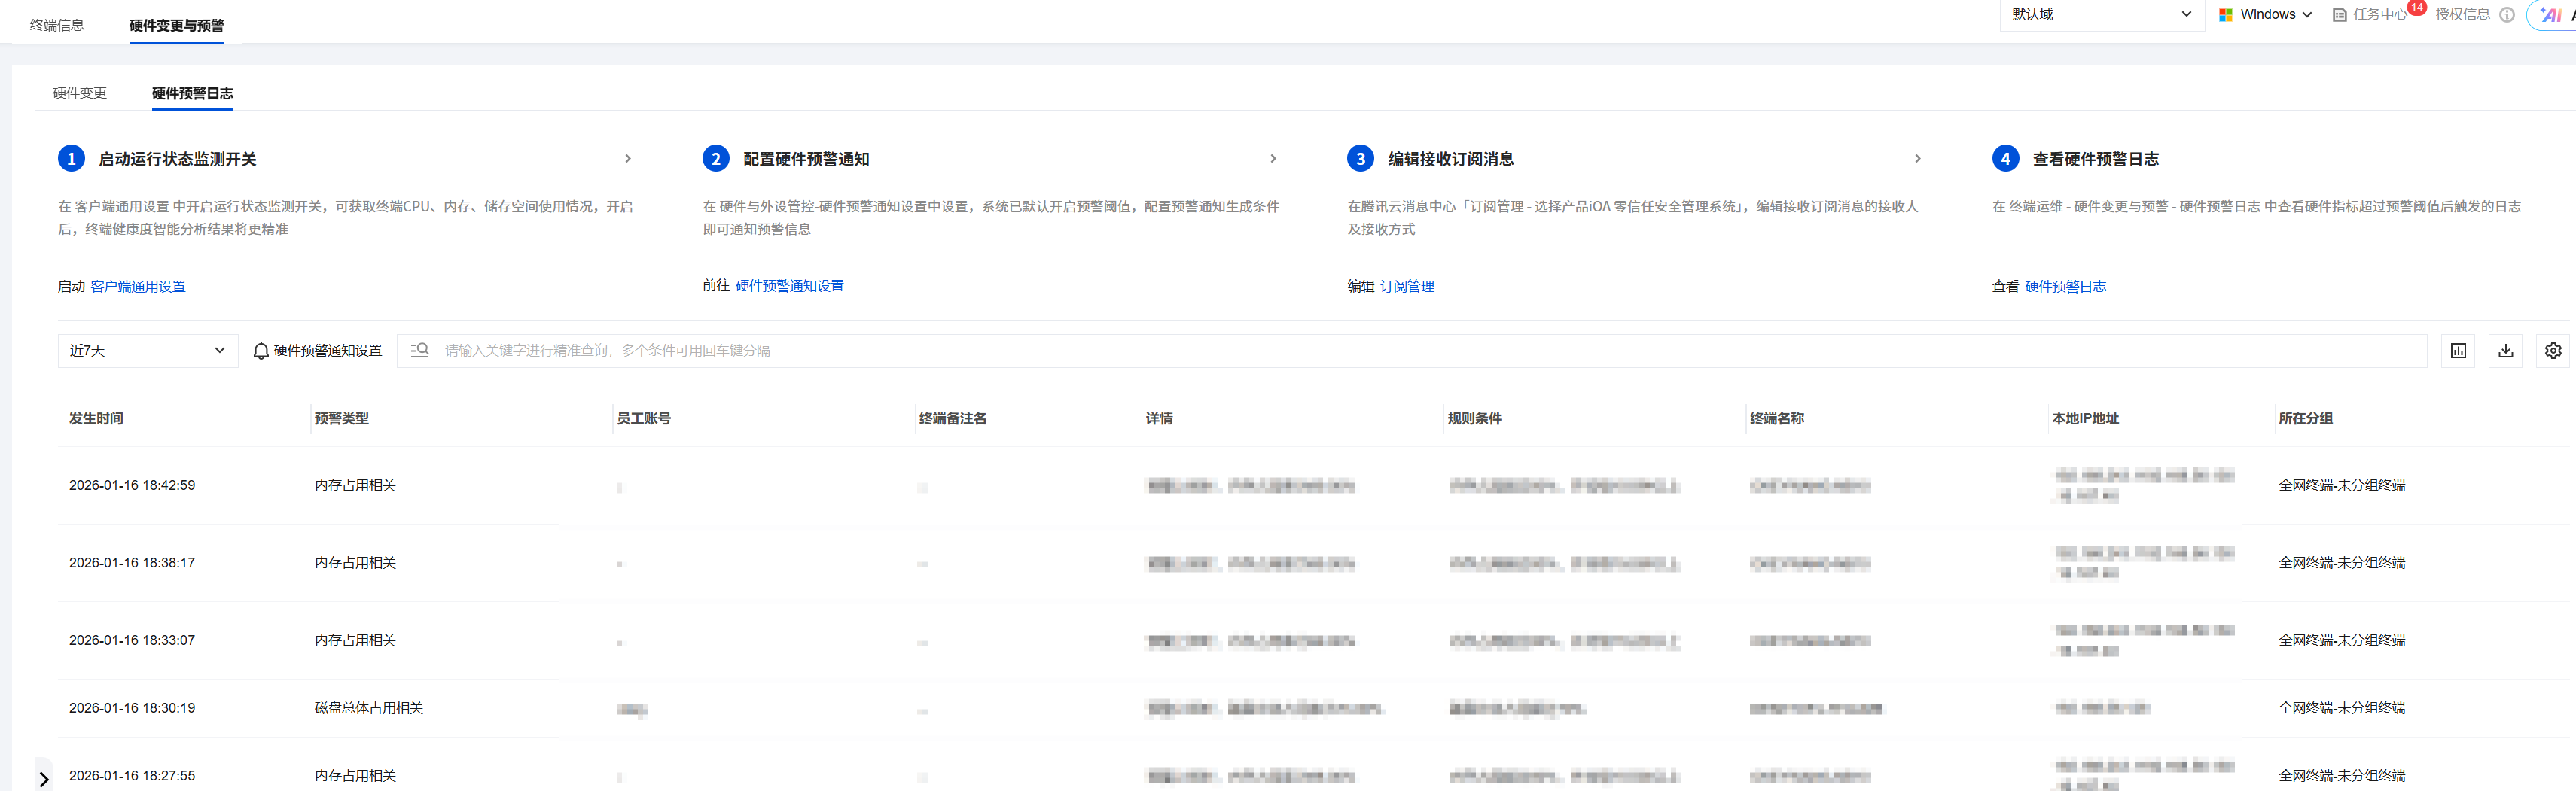Open the 客户端通用设置 link
Screen dimensions: 2576x791
138,287
